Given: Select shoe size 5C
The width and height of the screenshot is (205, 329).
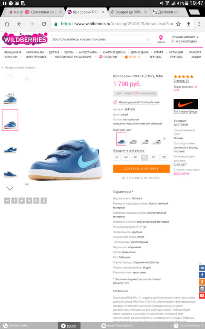Looking at the screenshot, I should click(x=117, y=157).
